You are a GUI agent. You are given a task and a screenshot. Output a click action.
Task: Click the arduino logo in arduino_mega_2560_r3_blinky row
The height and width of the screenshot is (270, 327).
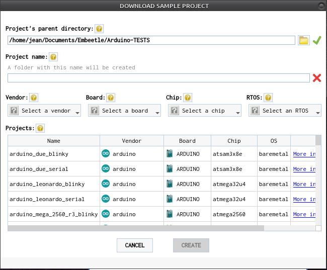coord(106,214)
